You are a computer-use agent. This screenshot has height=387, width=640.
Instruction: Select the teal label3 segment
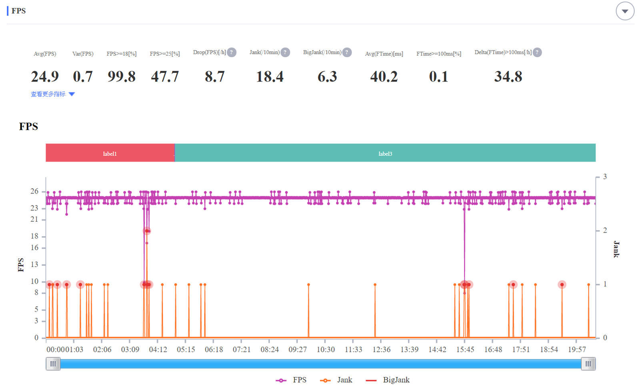click(x=385, y=153)
